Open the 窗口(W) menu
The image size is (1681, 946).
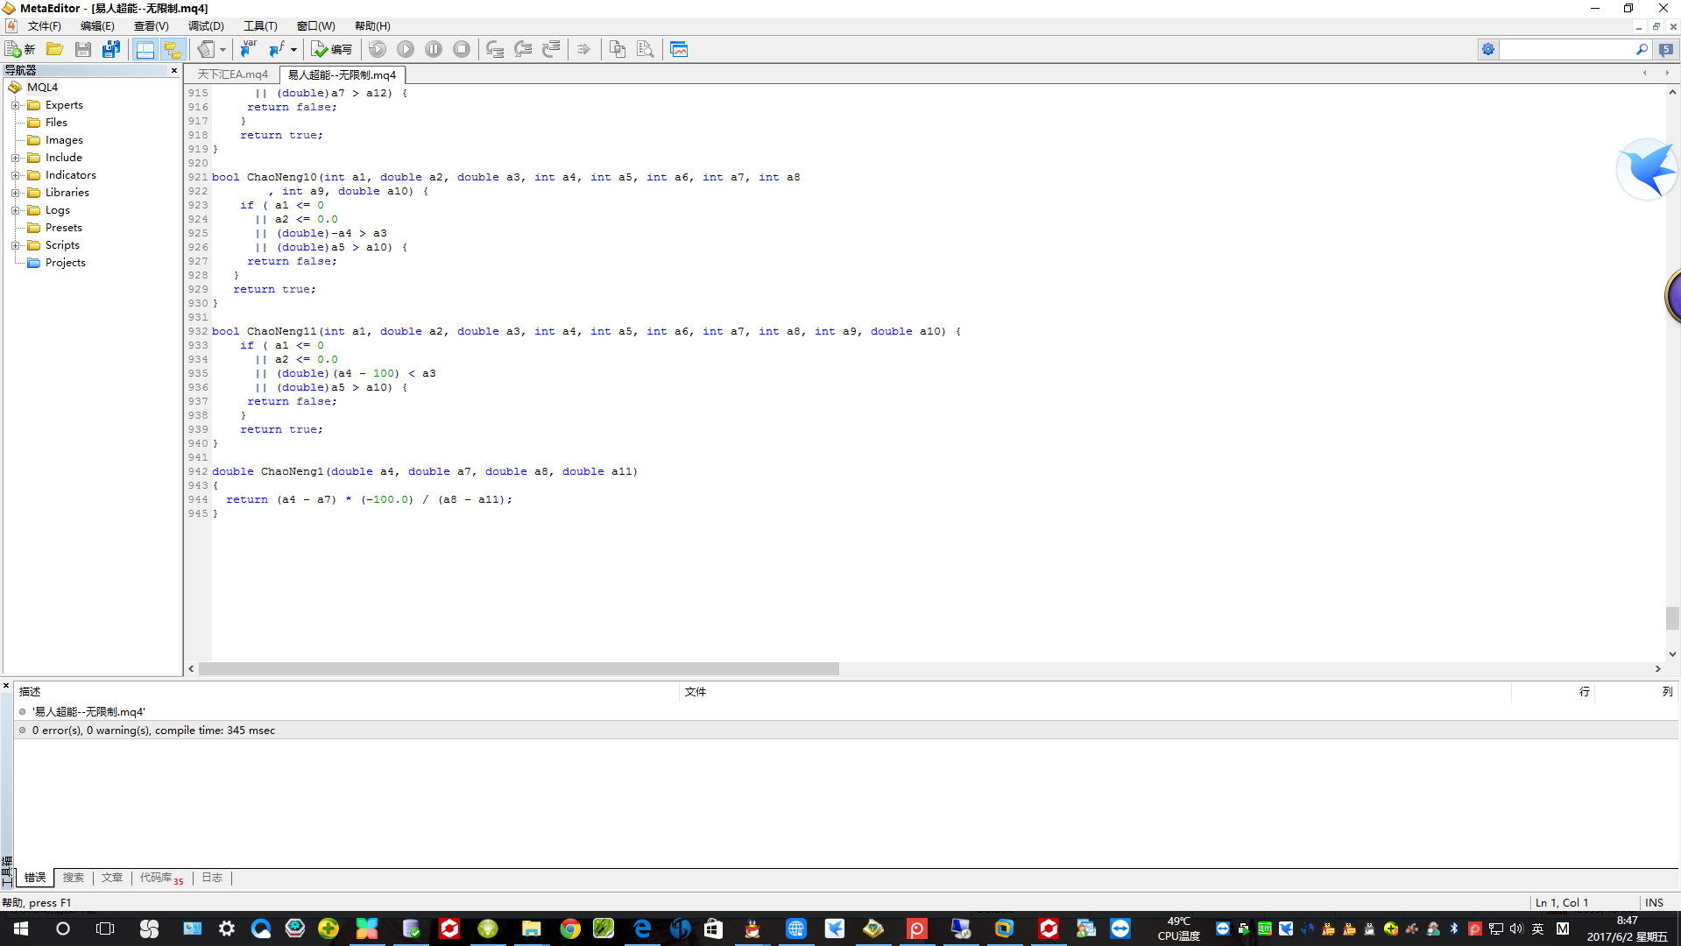pos(315,26)
